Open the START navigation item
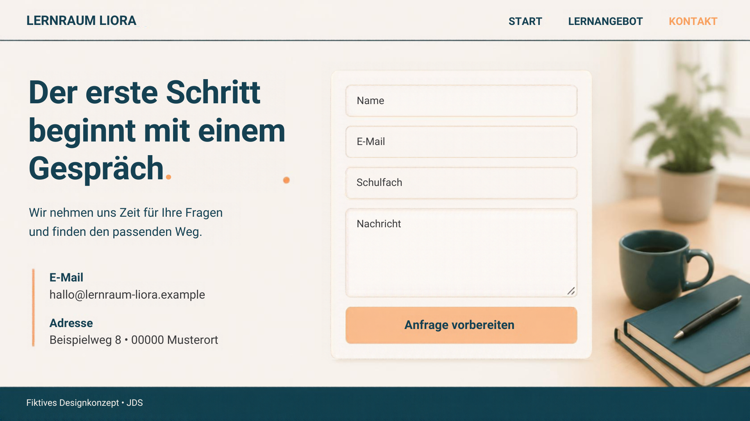The image size is (750, 421). coord(525,21)
